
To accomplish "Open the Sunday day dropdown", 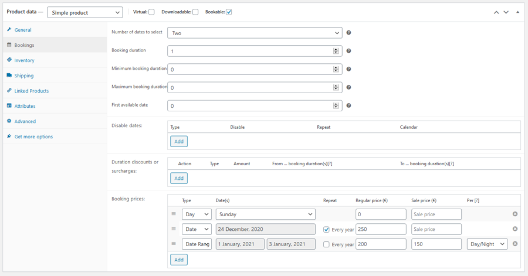I will pyautogui.click(x=266, y=214).
